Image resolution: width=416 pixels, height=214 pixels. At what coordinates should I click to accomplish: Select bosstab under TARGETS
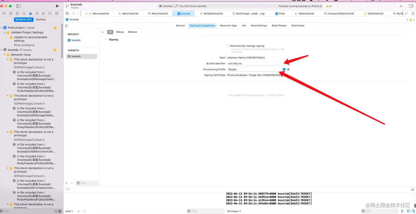click(x=82, y=56)
